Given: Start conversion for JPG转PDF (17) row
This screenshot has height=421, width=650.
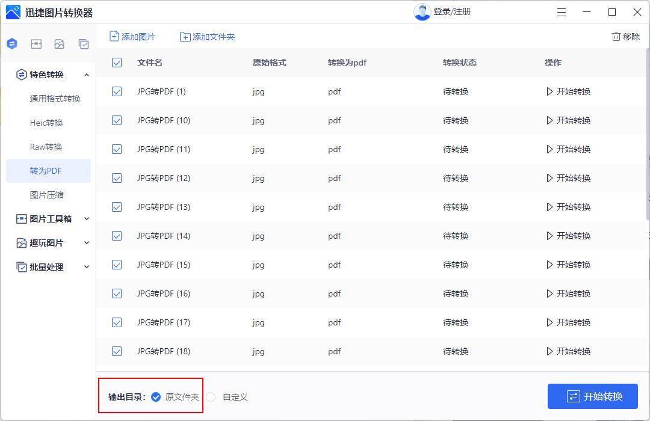Looking at the screenshot, I should click(568, 322).
